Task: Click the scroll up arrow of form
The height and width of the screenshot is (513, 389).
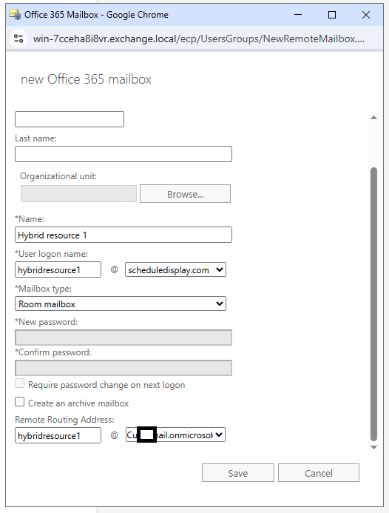Action: coord(374,118)
